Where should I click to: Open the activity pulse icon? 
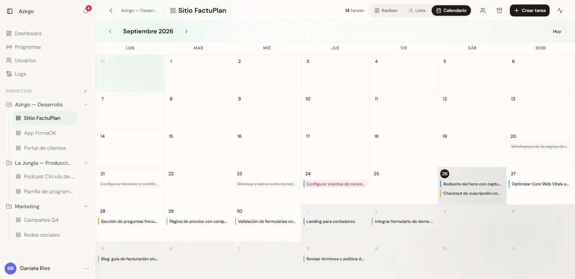point(560,10)
